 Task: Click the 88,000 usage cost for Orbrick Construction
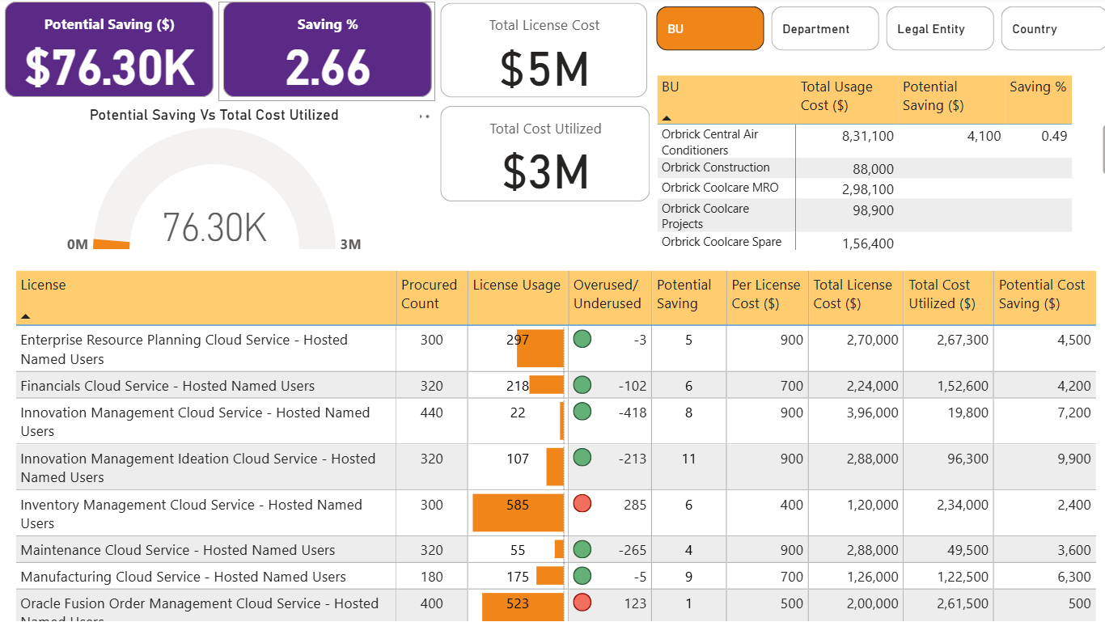(x=873, y=169)
